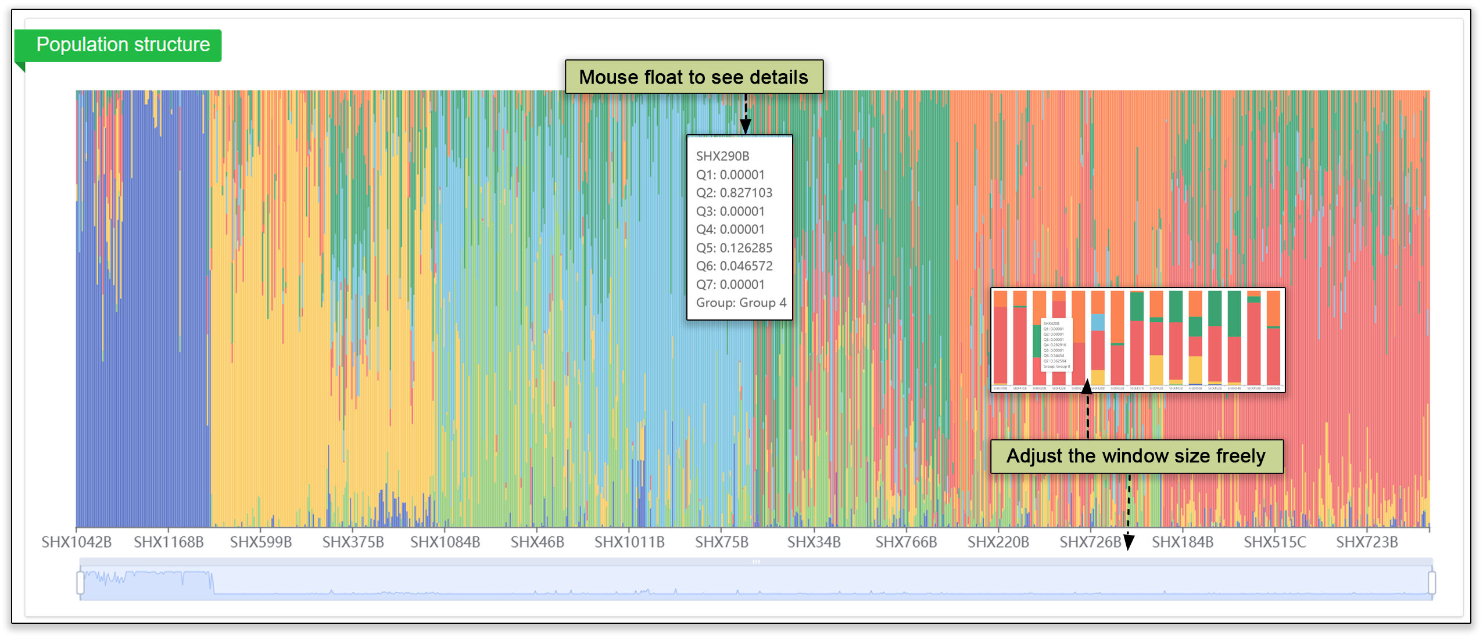This screenshot has height=636, width=1483.
Task: Click the SHX1168B axis label
Action: click(x=169, y=542)
